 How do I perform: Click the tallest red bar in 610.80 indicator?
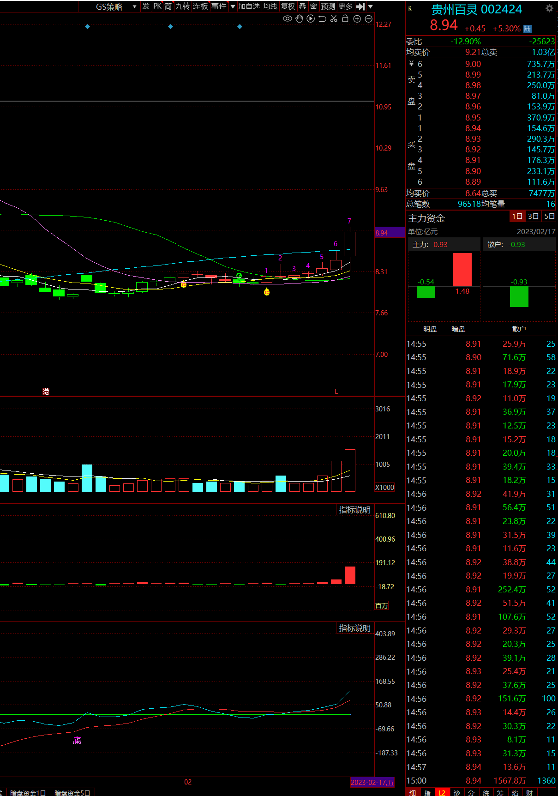350,575
